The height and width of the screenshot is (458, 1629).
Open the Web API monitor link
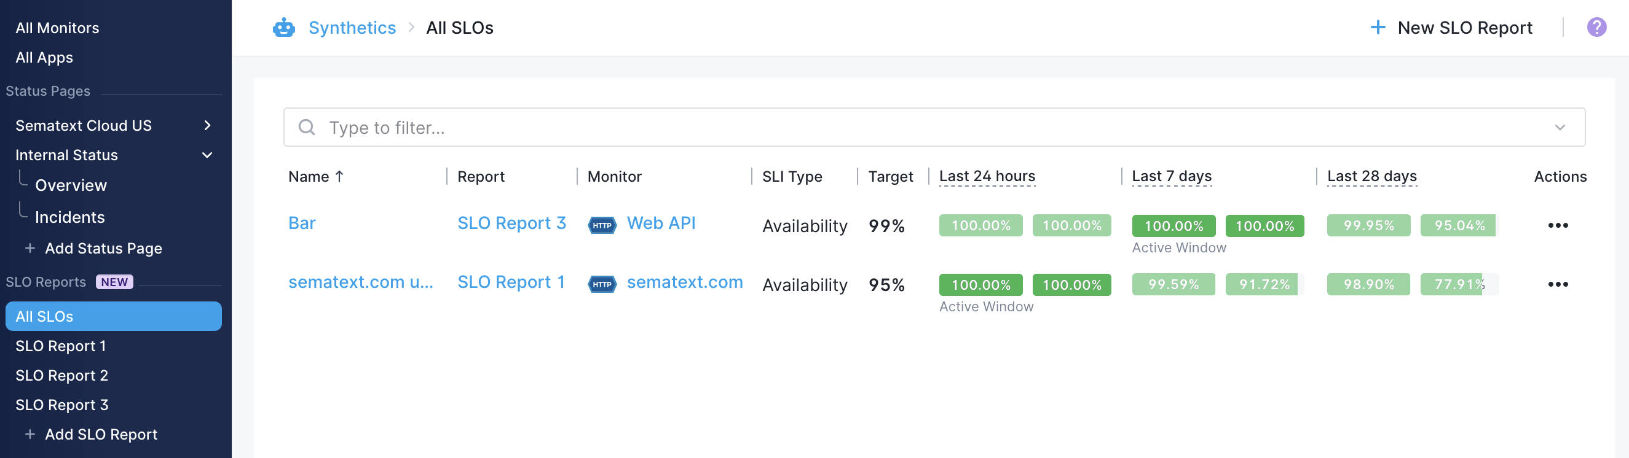point(661,223)
